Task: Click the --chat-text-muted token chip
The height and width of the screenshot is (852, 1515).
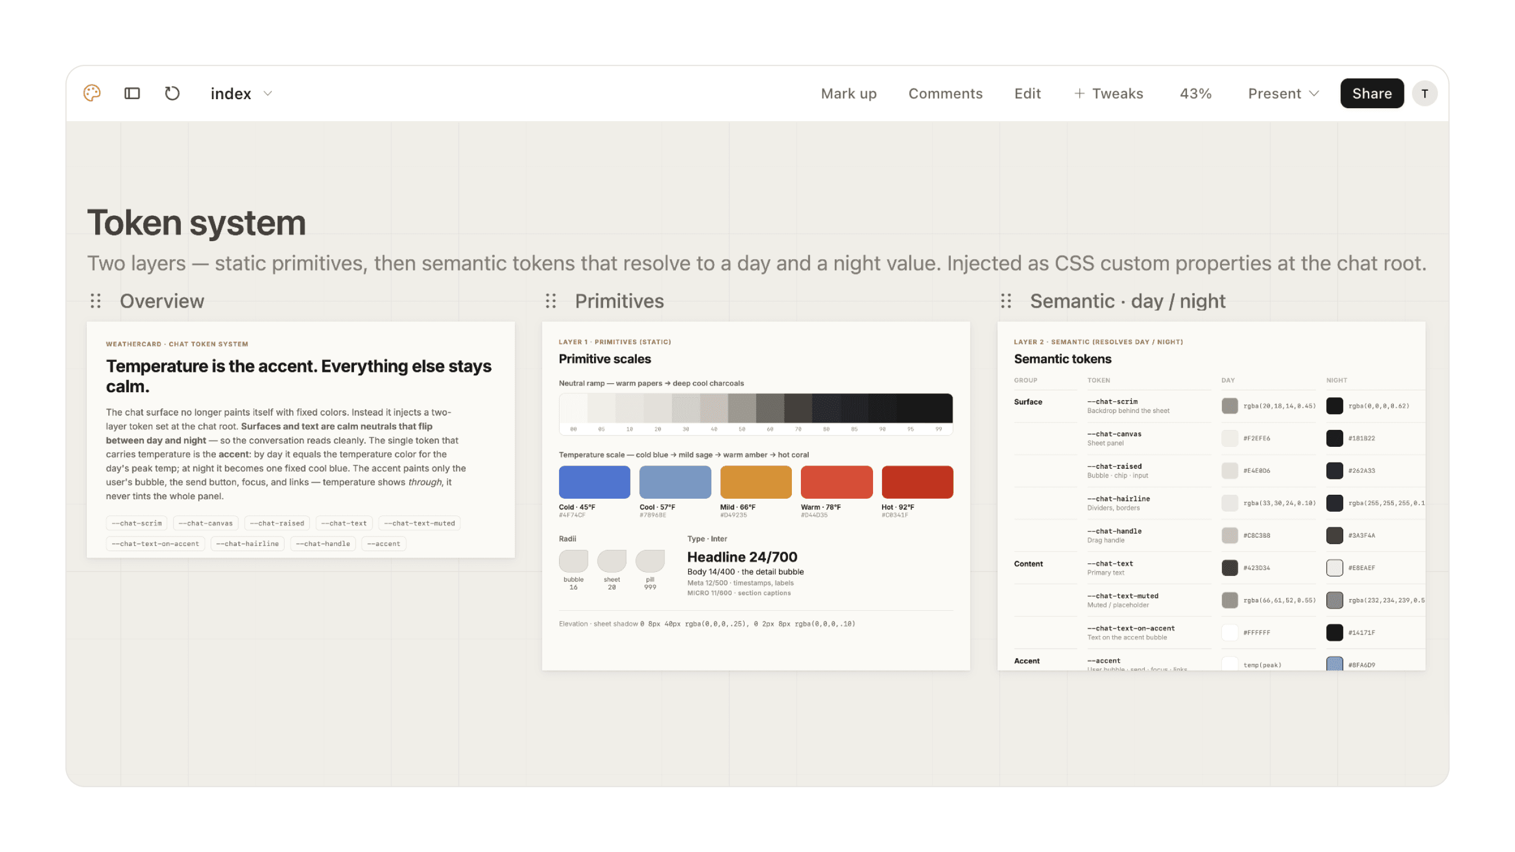Action: [x=419, y=523]
